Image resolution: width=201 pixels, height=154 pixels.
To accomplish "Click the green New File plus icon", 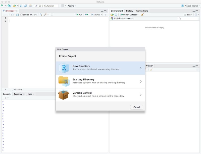I will pyautogui.click(x=2, y=6).
